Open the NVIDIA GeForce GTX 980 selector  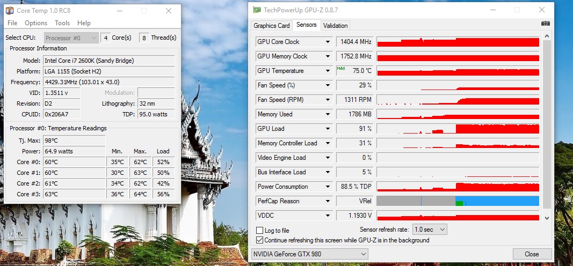[x=309, y=254]
